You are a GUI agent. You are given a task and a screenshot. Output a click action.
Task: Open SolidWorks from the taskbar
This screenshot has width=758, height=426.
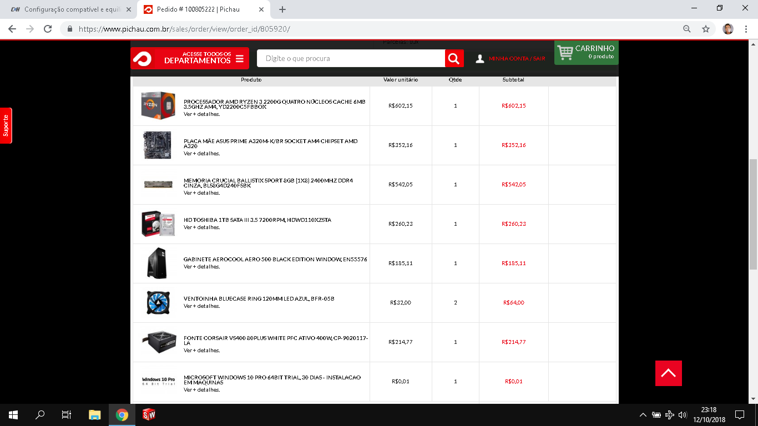click(149, 414)
